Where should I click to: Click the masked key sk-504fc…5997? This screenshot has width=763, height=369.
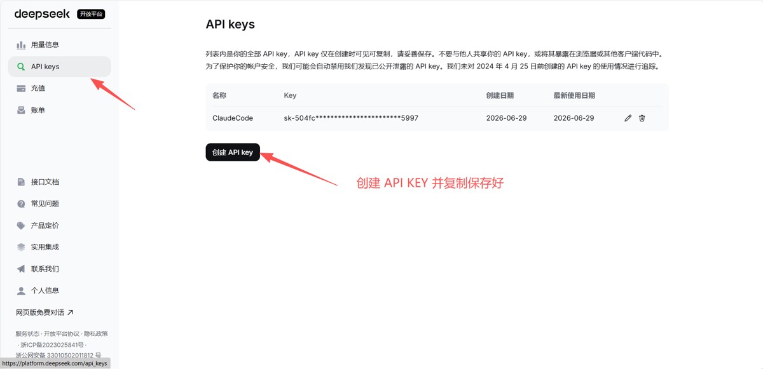pyautogui.click(x=351, y=118)
